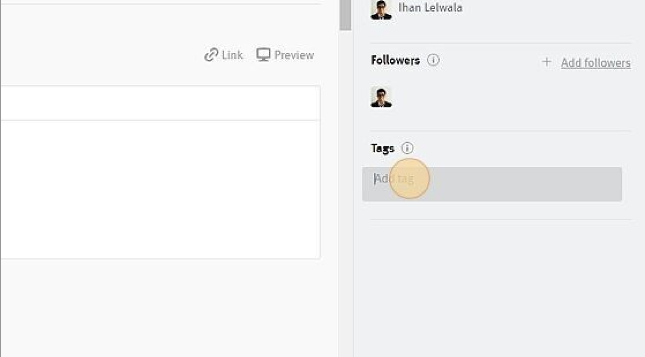Click the Tags section heading
This screenshot has width=645, height=357.
coord(382,149)
